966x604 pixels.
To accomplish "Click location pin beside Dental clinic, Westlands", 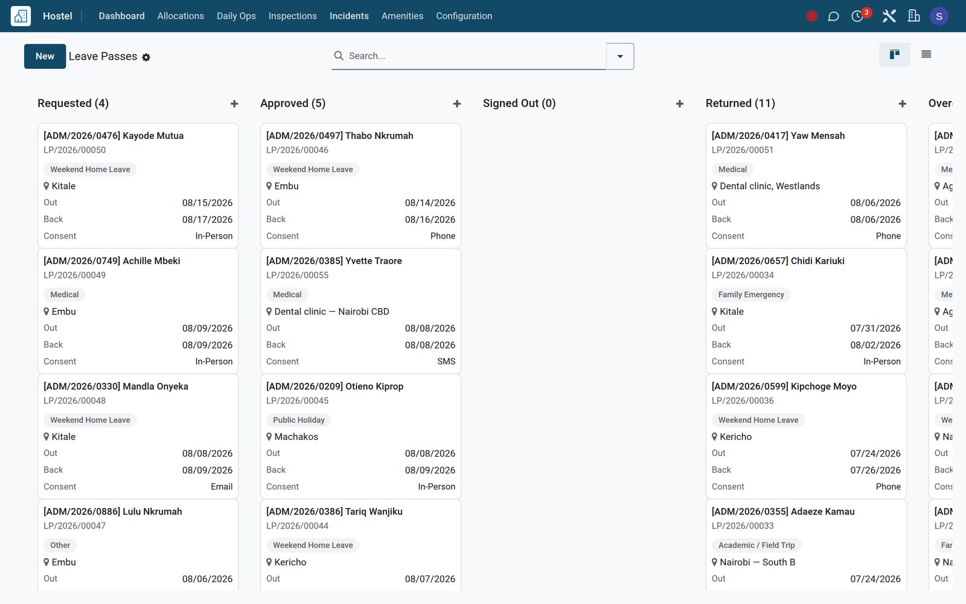I will click(x=715, y=186).
